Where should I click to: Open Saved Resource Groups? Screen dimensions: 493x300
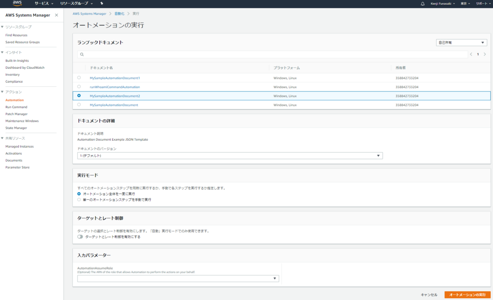[23, 42]
